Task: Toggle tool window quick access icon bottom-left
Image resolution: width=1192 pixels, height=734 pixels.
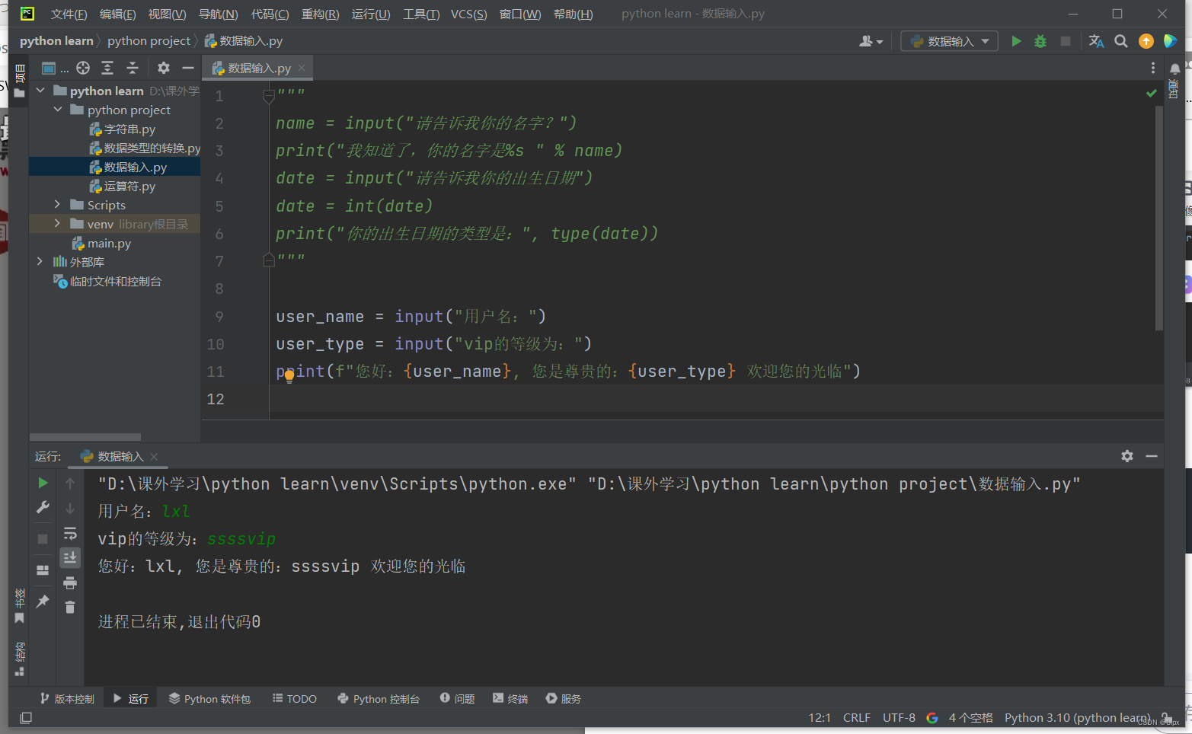Action: pos(26,717)
